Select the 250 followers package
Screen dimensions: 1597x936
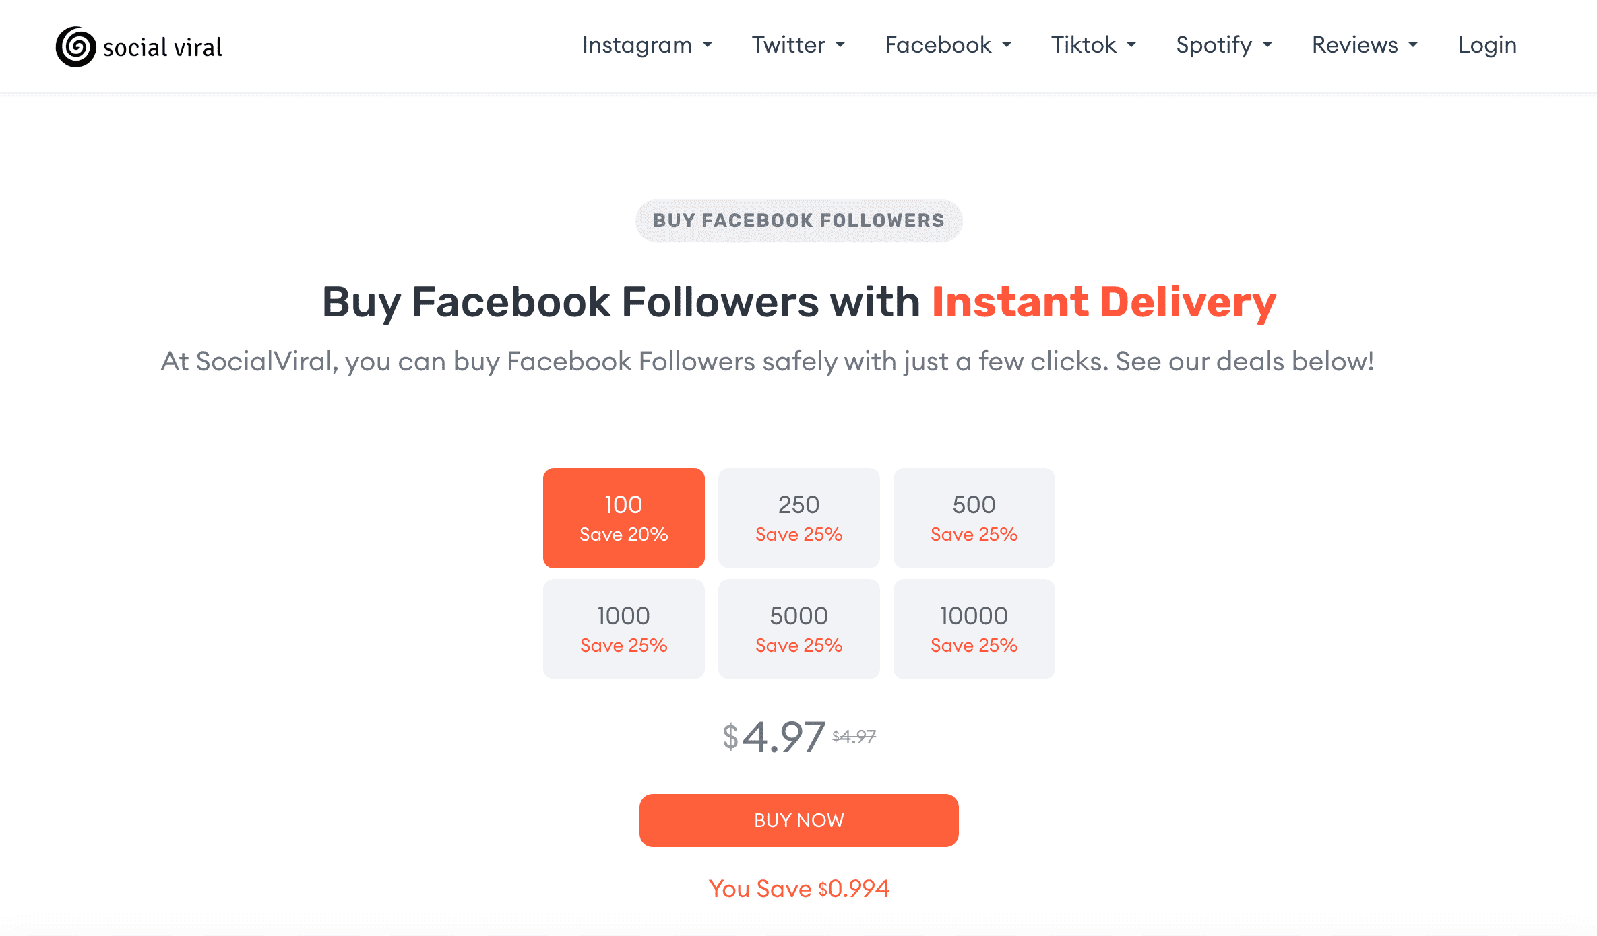(798, 517)
